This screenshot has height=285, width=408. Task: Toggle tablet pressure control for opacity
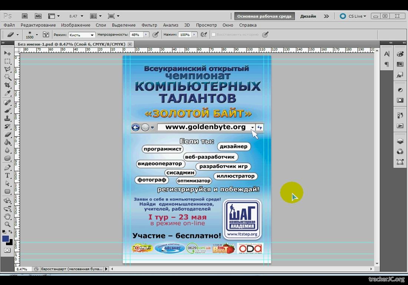point(156,35)
